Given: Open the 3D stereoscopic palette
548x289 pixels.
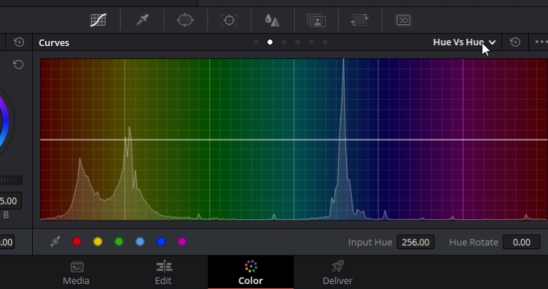Looking at the screenshot, I should pyautogui.click(x=403, y=20).
